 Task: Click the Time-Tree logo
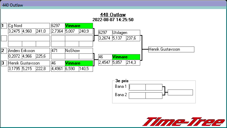click(184, 122)
